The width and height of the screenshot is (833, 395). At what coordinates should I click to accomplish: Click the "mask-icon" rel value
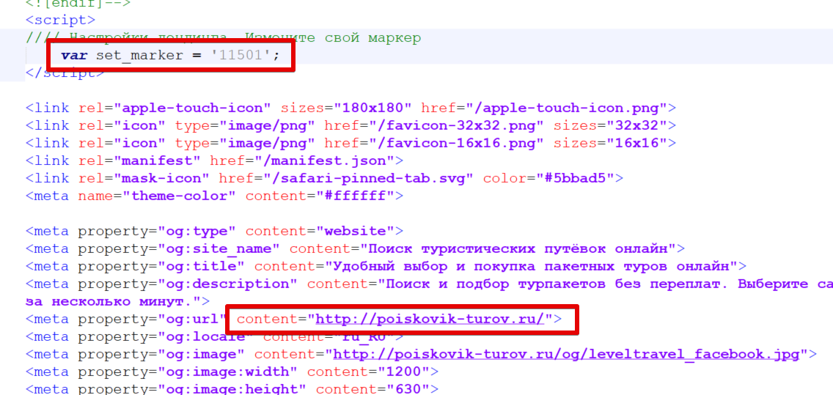click(x=162, y=178)
